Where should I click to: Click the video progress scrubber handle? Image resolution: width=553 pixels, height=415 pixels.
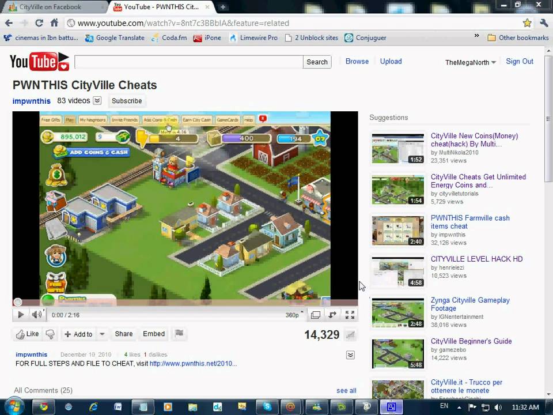point(18,302)
